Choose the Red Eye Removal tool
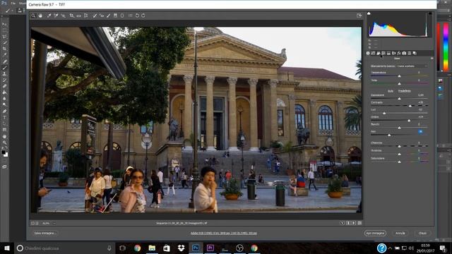Screen dimensions: 452x254 pyautogui.click(x=102, y=16)
